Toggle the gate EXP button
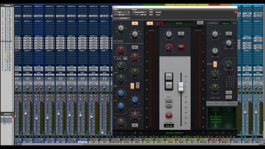This screenshot has width=265, height=149. [x=229, y=92]
